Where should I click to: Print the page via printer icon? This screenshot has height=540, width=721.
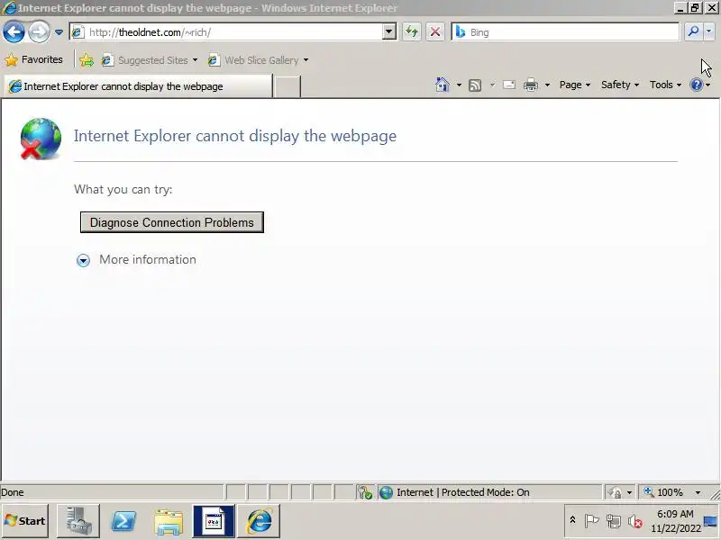point(531,85)
